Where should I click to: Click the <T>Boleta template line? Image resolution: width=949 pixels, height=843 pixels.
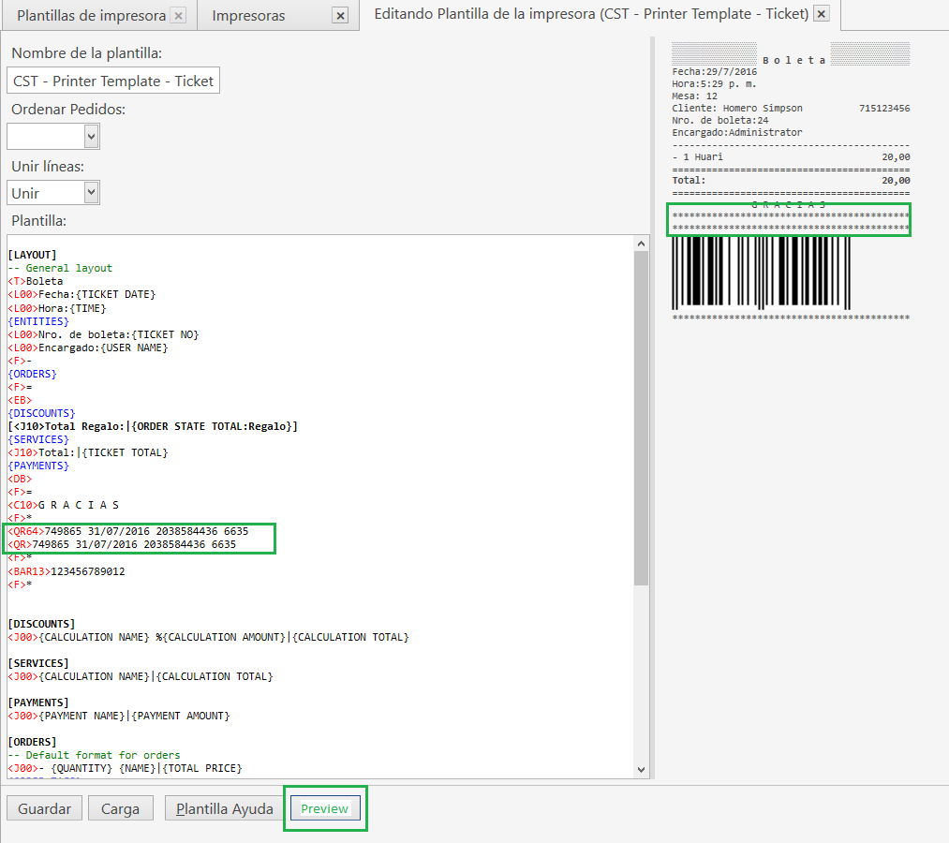tap(35, 281)
